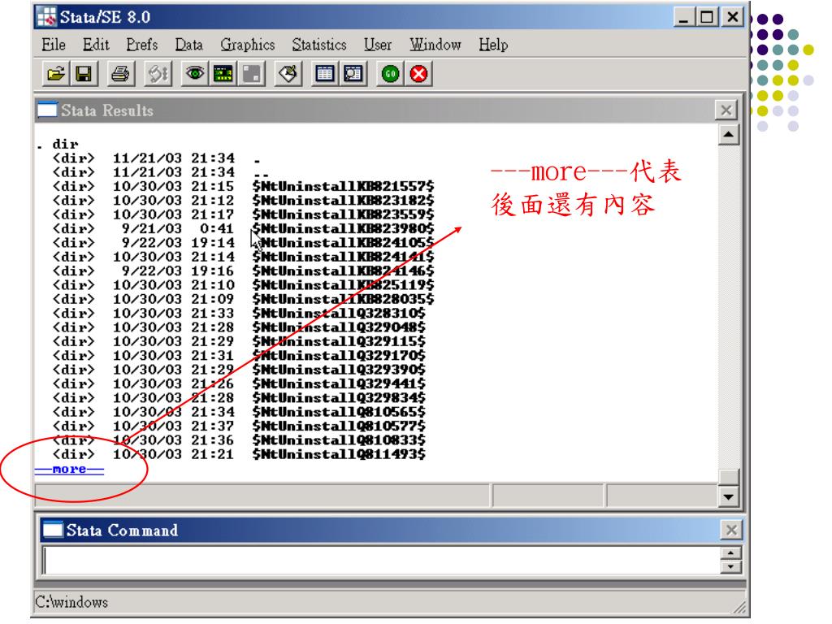Select the $NtUninstallQ810565$ entry
Viewport: 832px width, 624px height.
coord(339,412)
